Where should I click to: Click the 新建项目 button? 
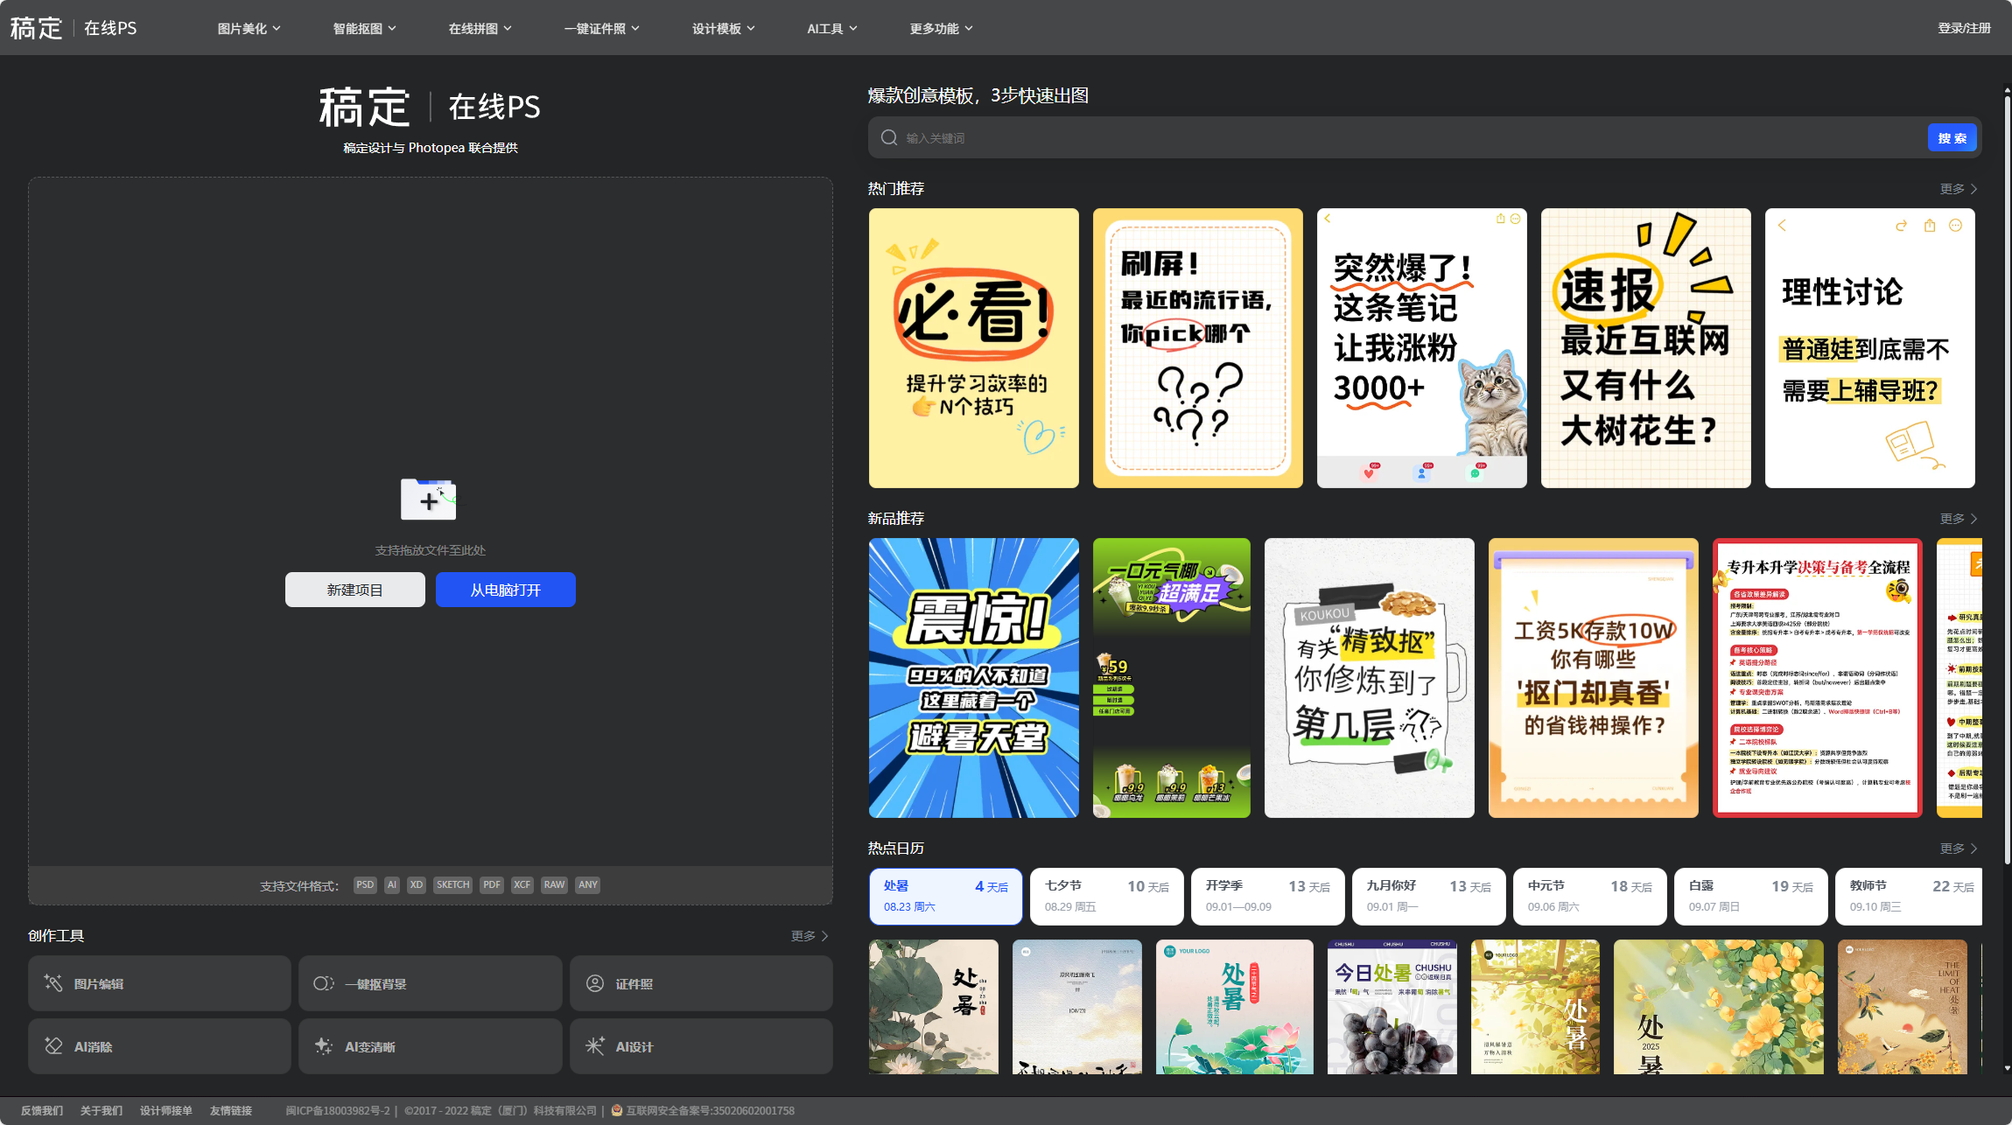click(x=354, y=589)
